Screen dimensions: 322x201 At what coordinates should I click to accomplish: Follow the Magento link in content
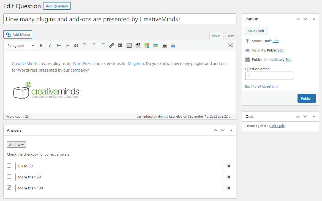pyautogui.click(x=136, y=64)
